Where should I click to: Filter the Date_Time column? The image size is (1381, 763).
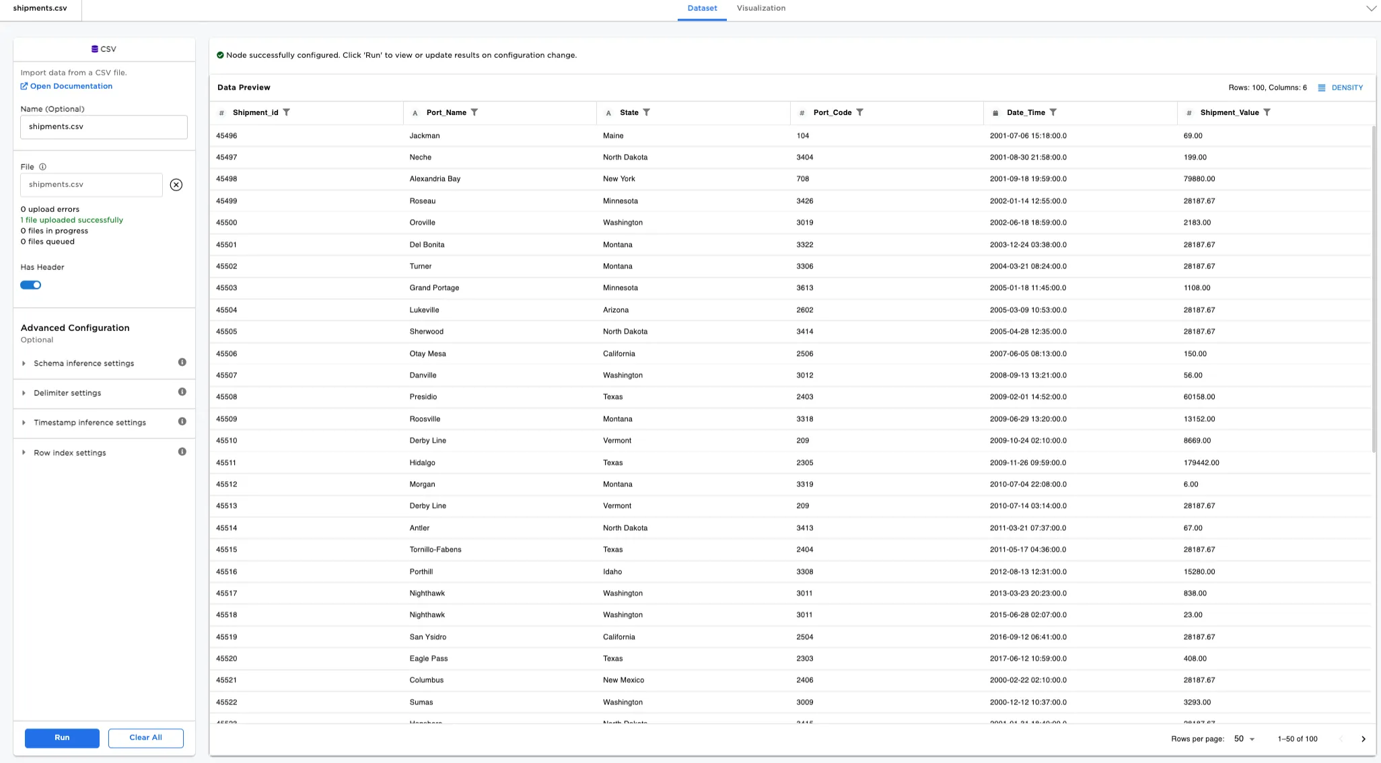(1053, 112)
